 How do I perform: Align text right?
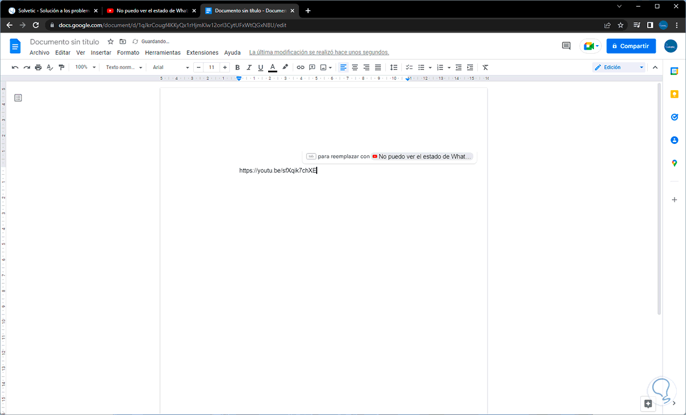coord(366,67)
